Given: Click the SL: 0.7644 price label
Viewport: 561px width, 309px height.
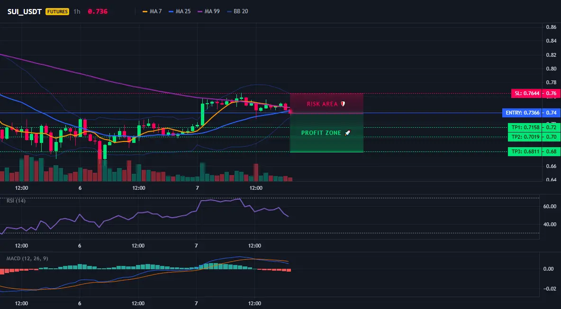Looking at the screenshot, I should pyautogui.click(x=527, y=94).
